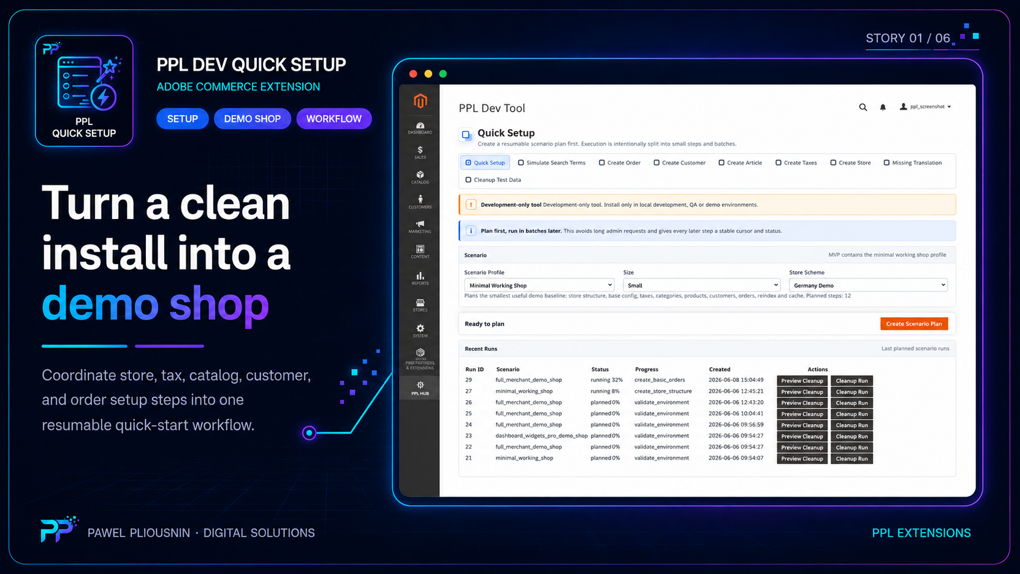The width and height of the screenshot is (1020, 574).
Task: Click Preview Cleanup for run 27
Action: click(x=802, y=392)
